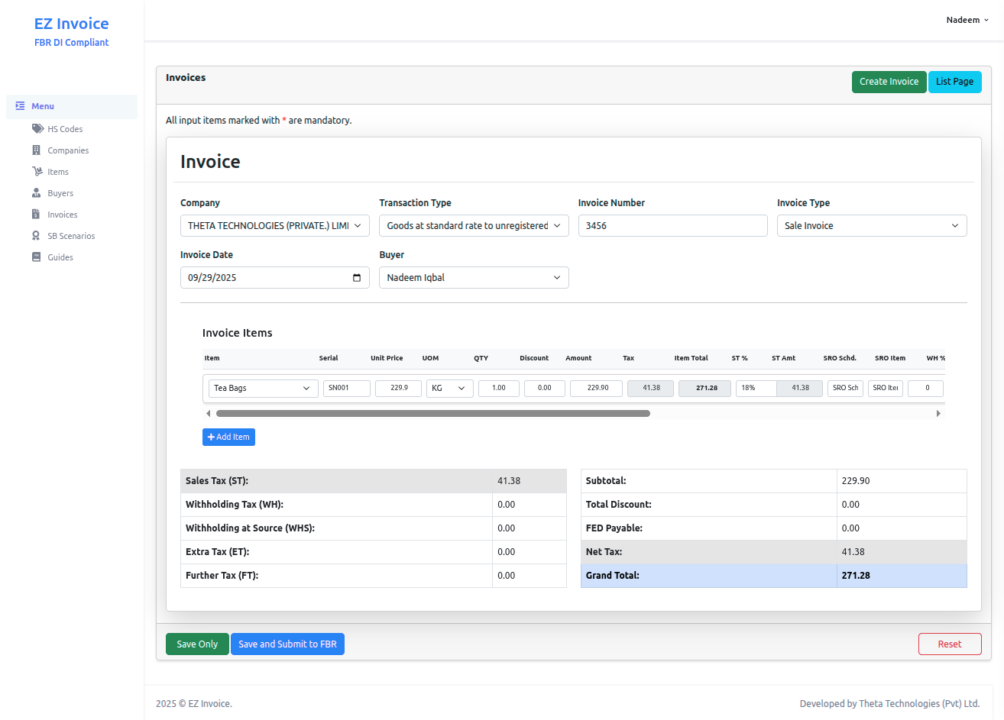1004x720 pixels.
Task: Click the Total Discount label
Action: [619, 505]
